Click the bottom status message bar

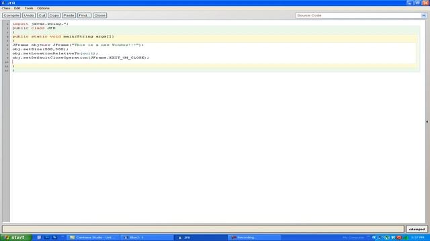(x=203, y=229)
